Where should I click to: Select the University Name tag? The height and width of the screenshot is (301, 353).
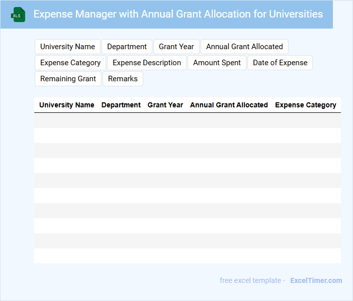tap(67, 47)
